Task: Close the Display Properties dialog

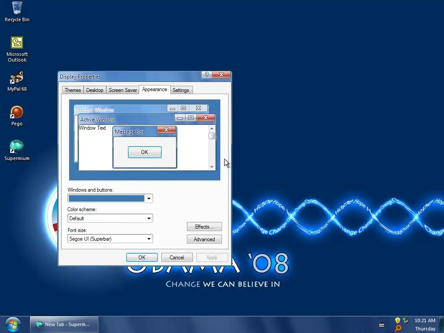Action: [222, 75]
